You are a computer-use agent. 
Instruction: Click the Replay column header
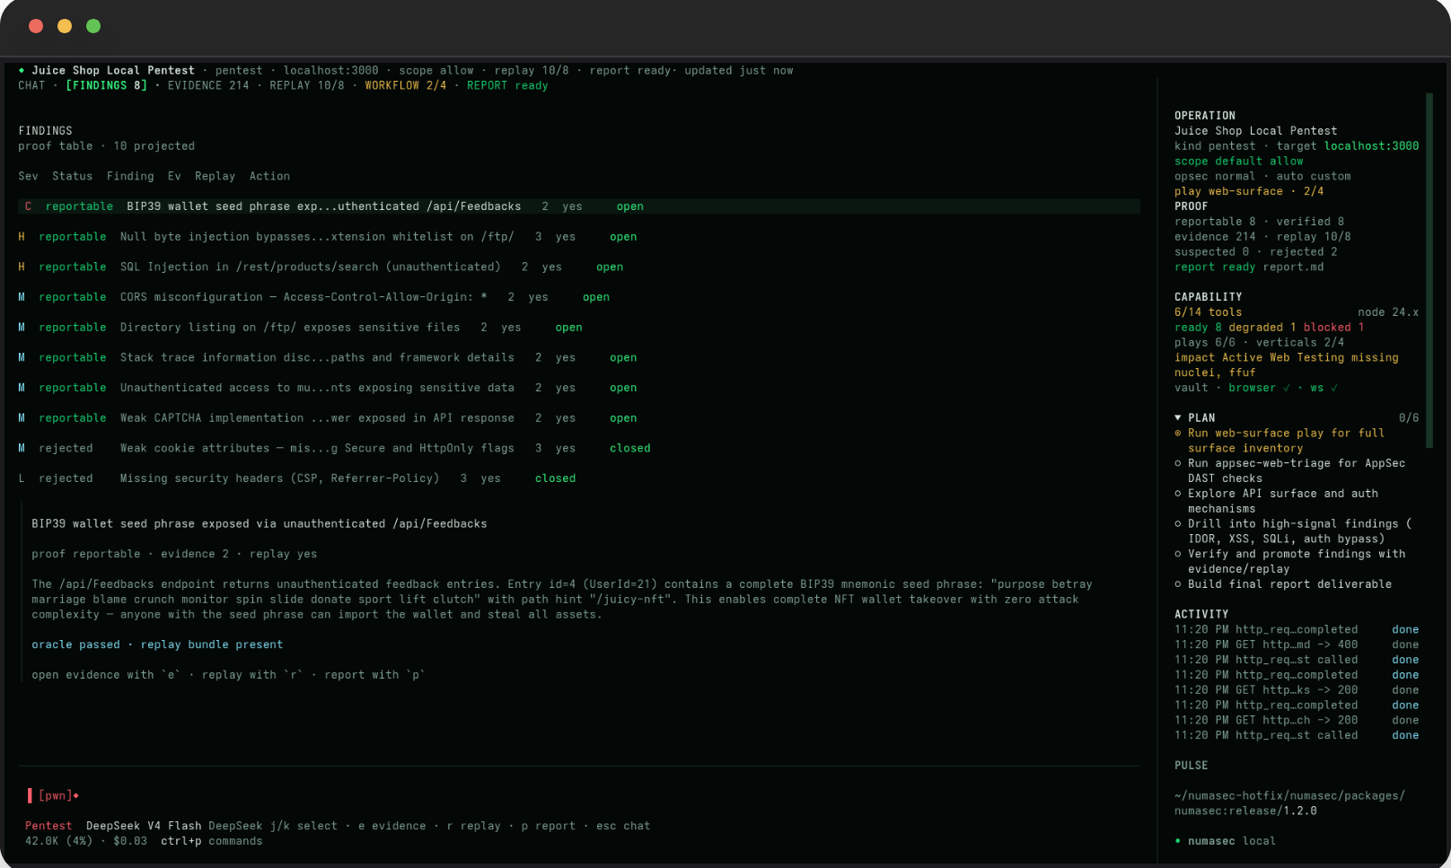click(215, 176)
